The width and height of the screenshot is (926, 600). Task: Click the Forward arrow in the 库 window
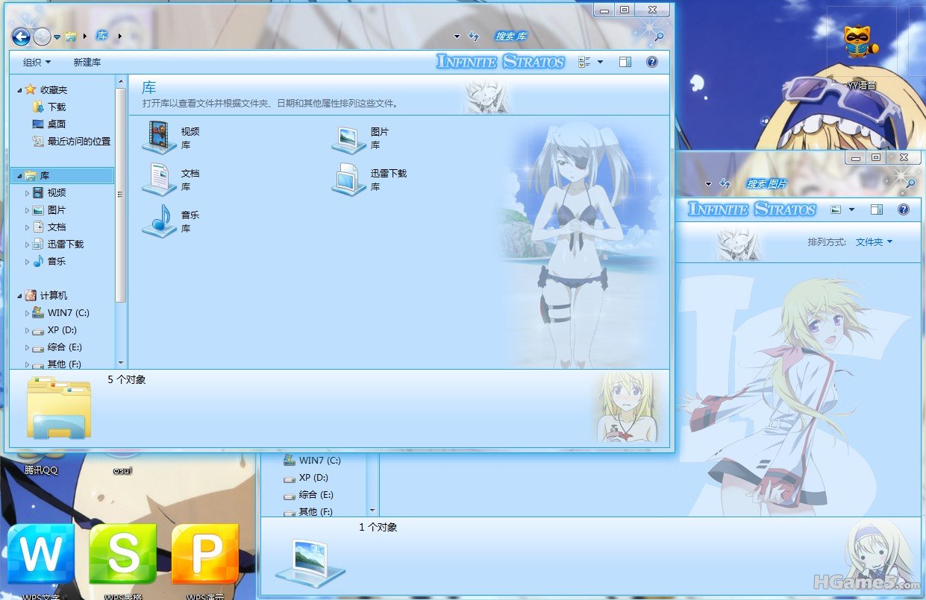pos(42,36)
